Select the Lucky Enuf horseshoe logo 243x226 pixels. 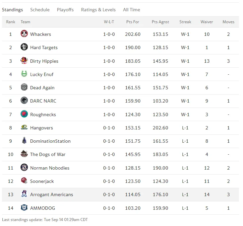(24, 74)
